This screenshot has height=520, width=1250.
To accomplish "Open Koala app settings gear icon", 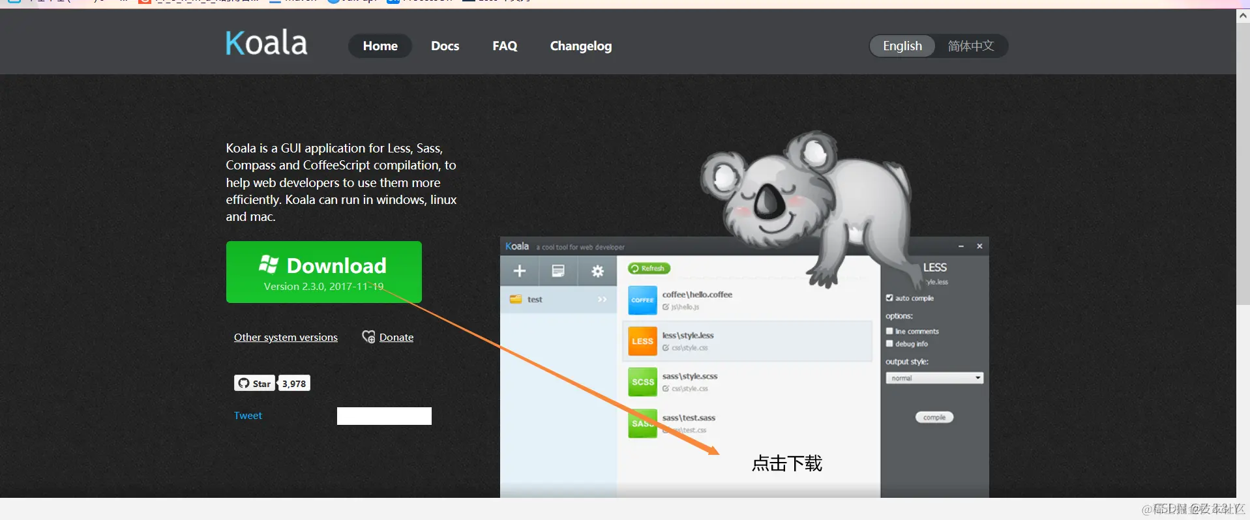I will [597, 271].
